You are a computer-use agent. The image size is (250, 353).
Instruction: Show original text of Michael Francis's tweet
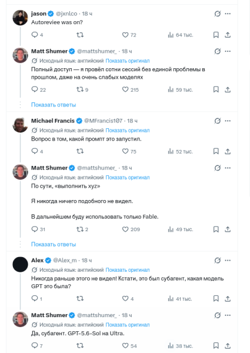pos(128,131)
